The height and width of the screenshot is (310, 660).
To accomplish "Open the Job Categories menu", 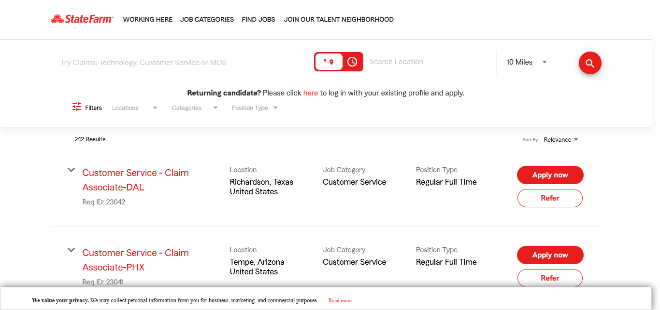I will (x=207, y=20).
